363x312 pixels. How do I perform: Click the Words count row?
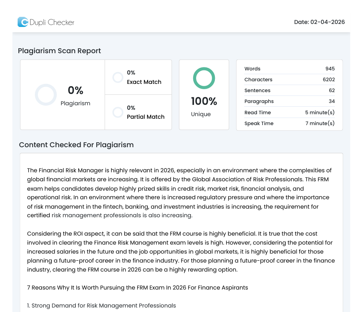(x=289, y=69)
